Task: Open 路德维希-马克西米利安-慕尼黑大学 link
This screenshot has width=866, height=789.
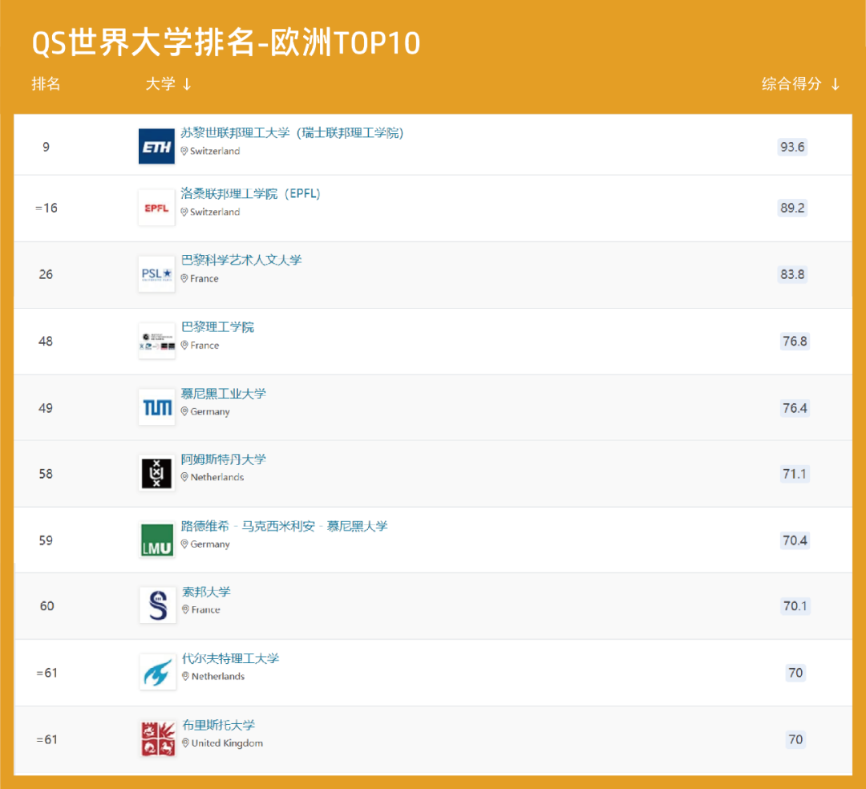Action: tap(285, 526)
